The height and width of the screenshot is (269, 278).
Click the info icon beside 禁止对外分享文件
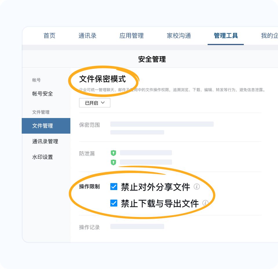point(197,187)
